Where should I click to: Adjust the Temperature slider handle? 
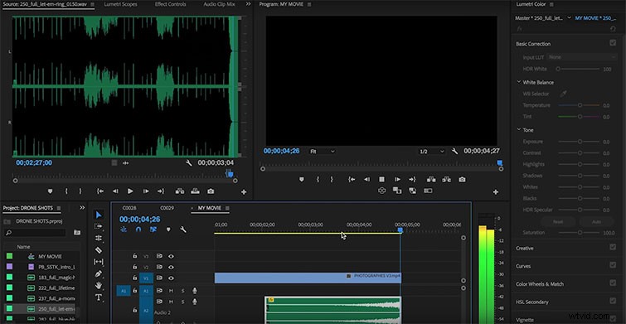[x=580, y=105]
